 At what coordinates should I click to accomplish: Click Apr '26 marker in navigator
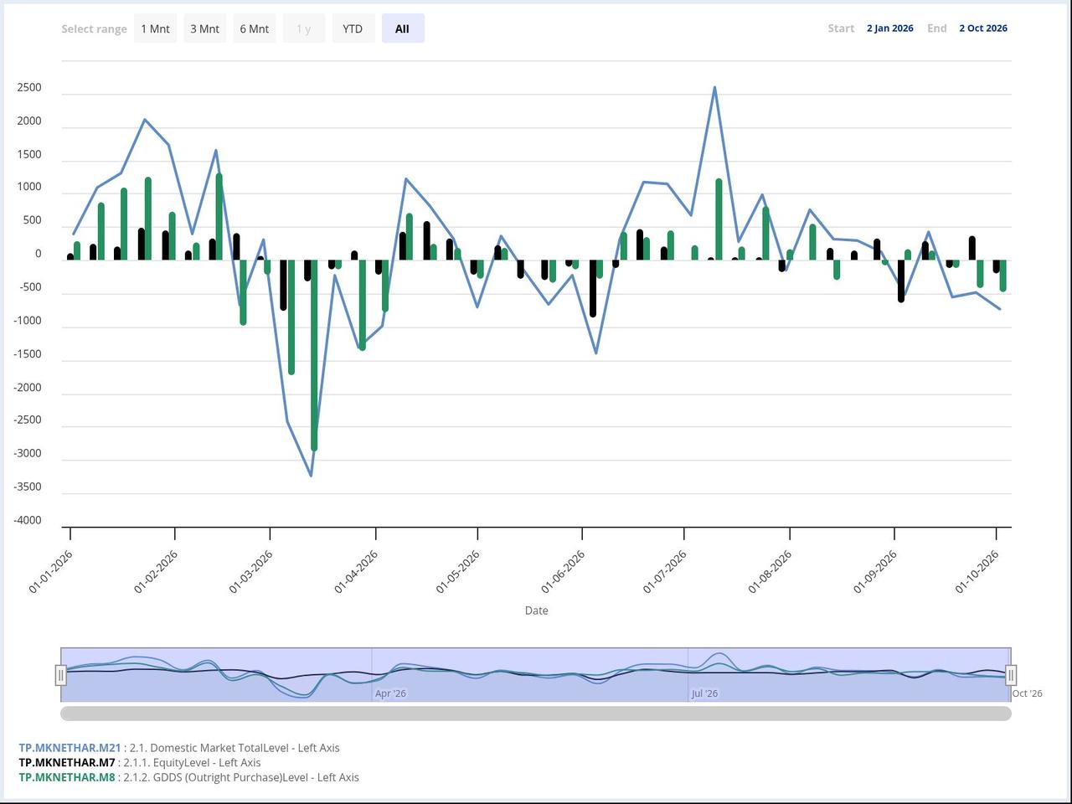390,693
